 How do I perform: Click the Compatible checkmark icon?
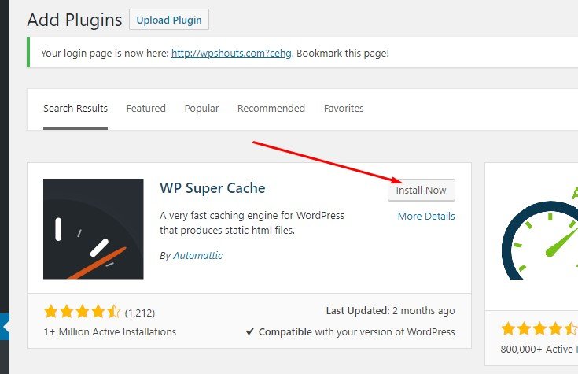250,332
